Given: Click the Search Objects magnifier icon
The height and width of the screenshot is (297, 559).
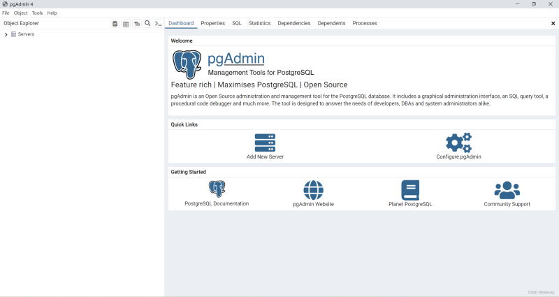Looking at the screenshot, I should (147, 24).
